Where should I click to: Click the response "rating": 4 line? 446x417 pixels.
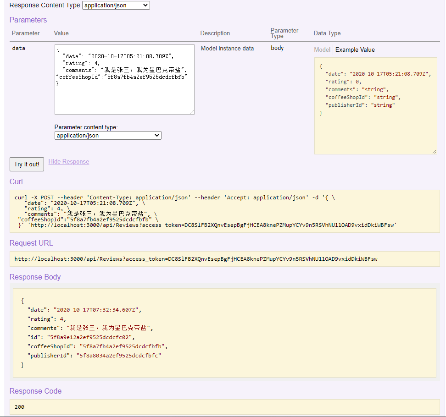[x=47, y=319]
